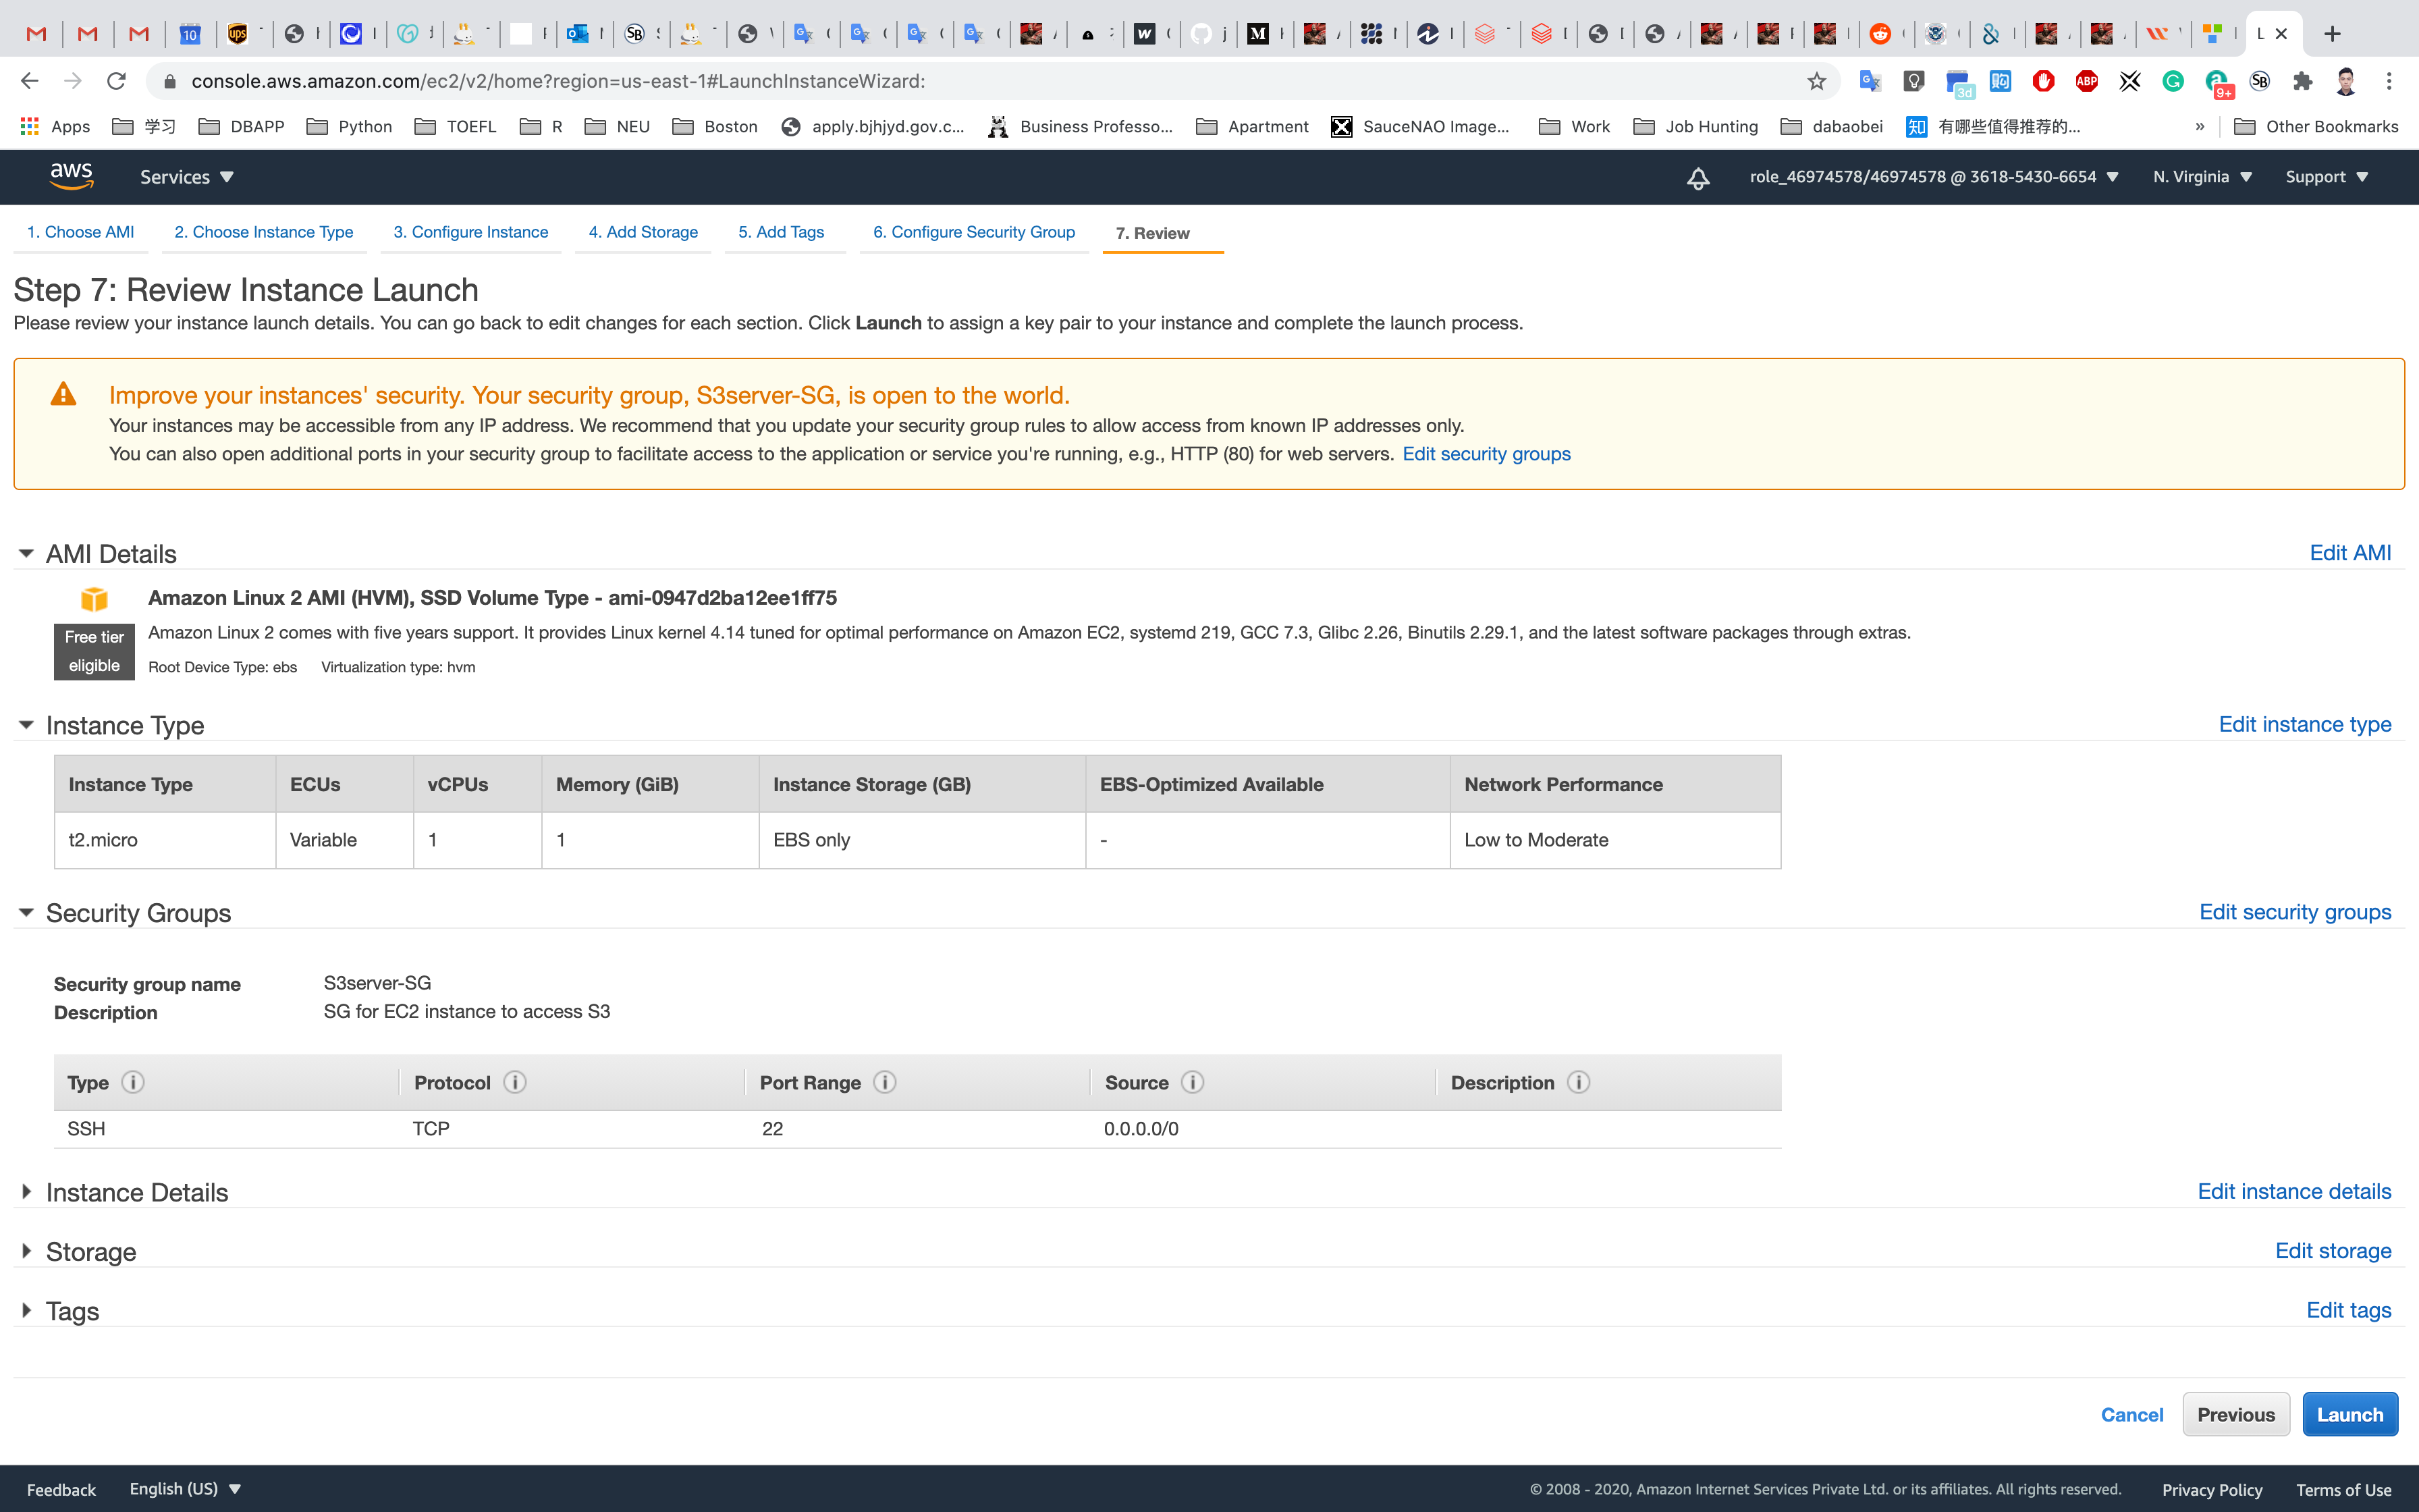Collapse the AMI Details section
Screen dimensions: 2419x1512
tap(27, 553)
